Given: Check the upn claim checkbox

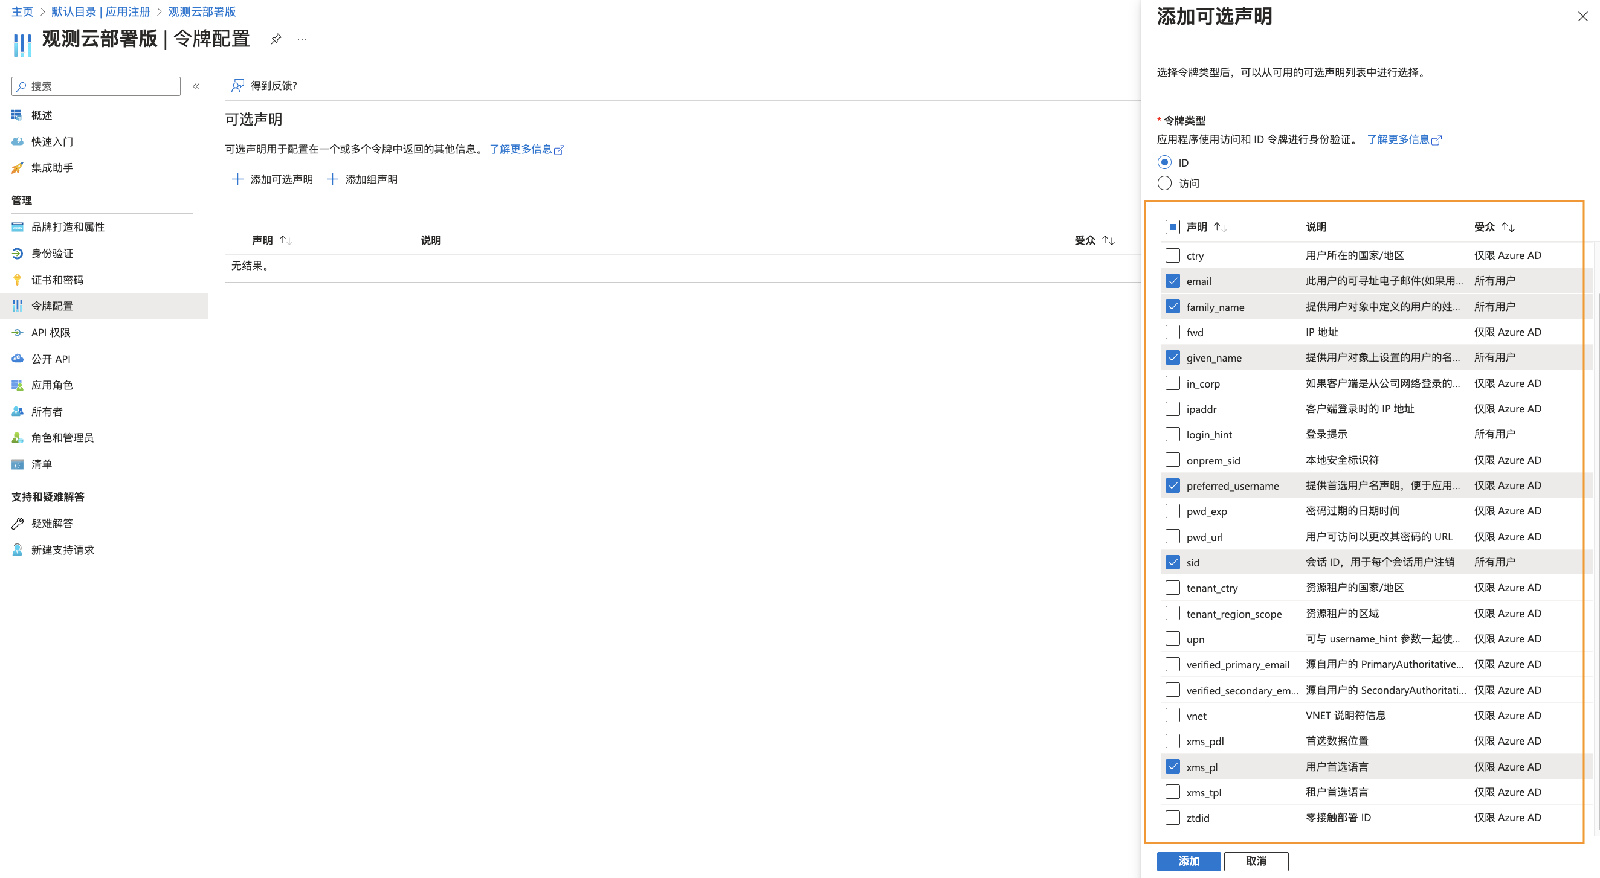Looking at the screenshot, I should coord(1173,638).
